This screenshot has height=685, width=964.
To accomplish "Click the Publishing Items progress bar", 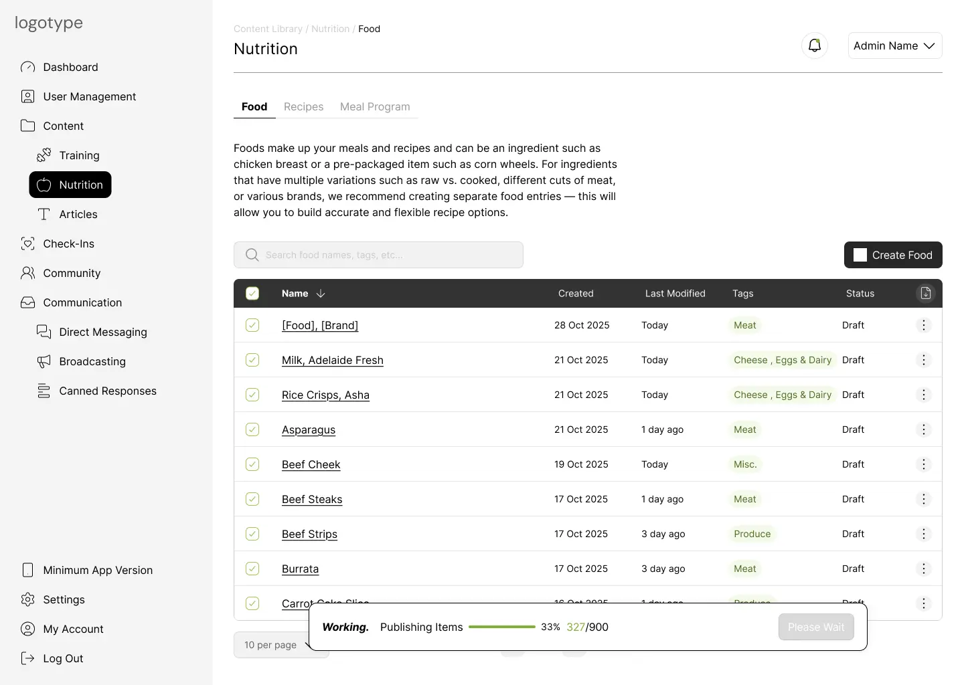I will click(502, 627).
